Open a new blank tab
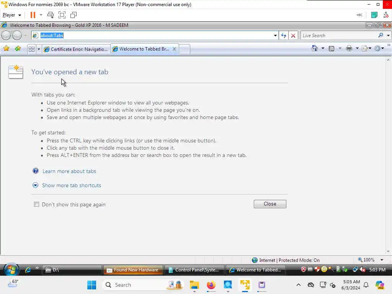Image resolution: width=392 pixels, height=294 pixels. 185,49
